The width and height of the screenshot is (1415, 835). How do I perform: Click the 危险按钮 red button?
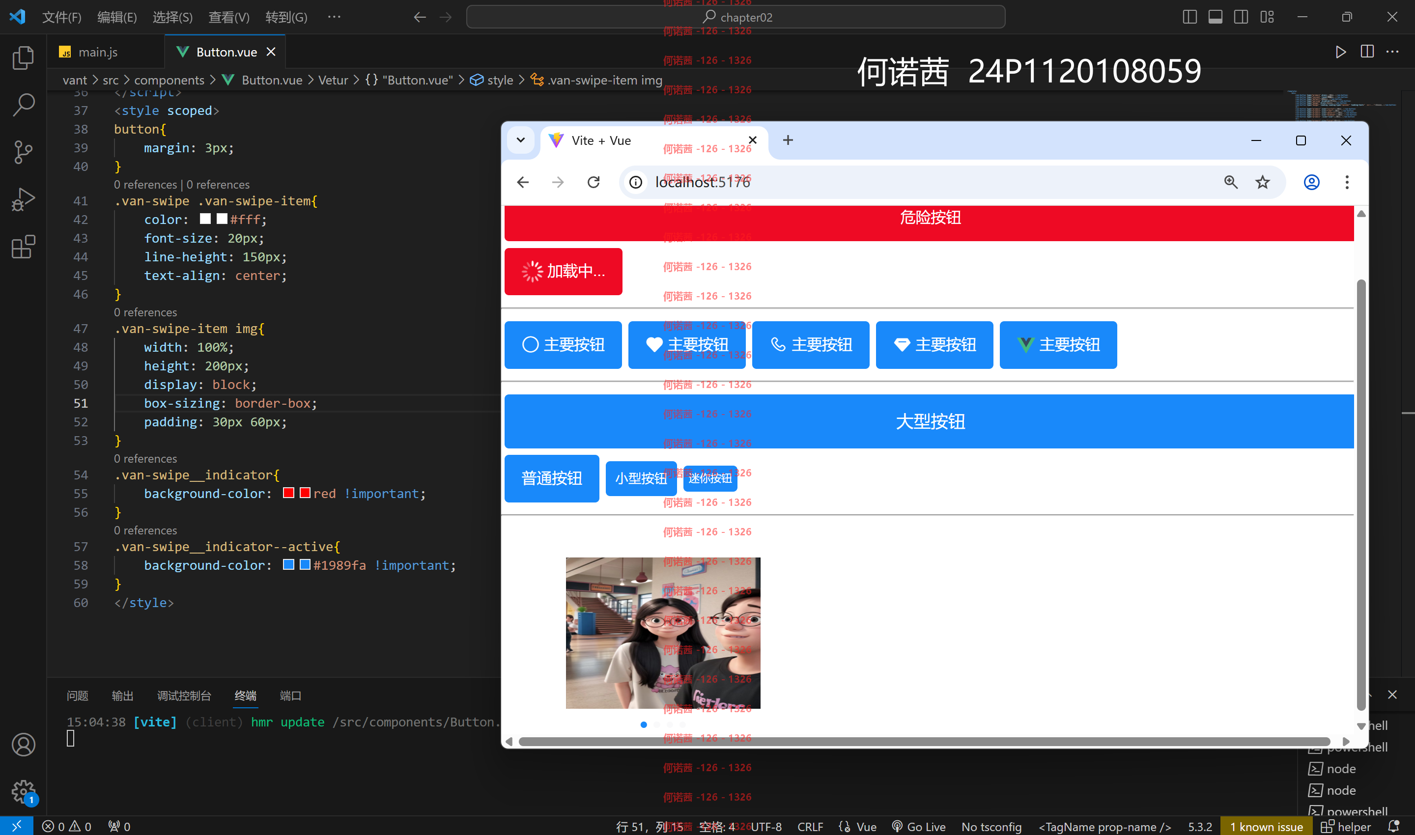(929, 223)
